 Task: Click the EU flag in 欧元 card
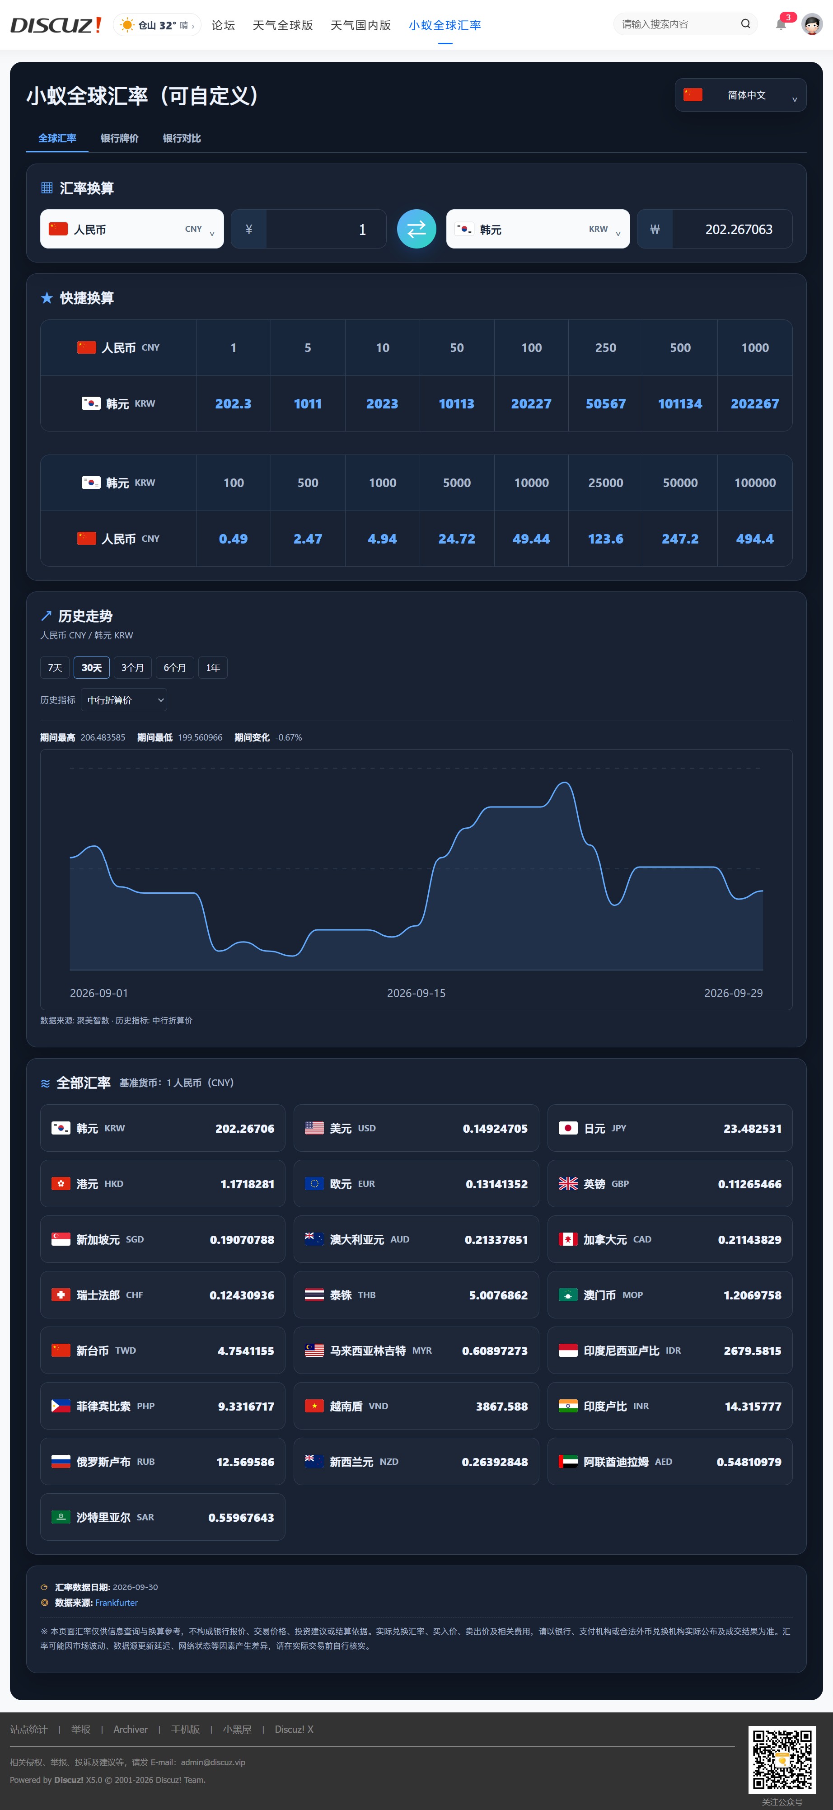point(314,1183)
